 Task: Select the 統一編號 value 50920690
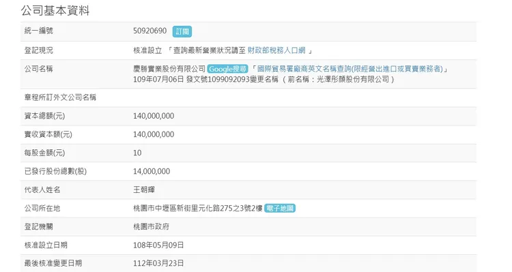tap(150, 31)
